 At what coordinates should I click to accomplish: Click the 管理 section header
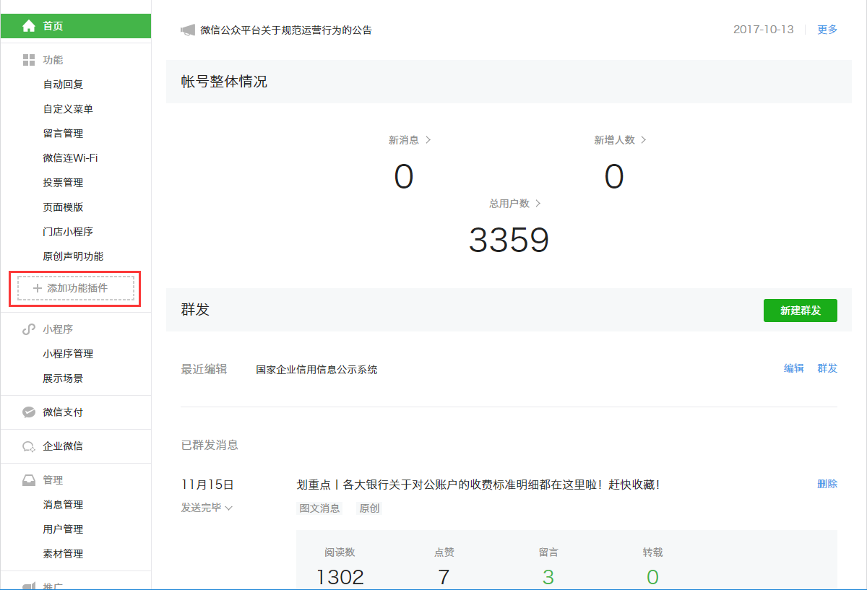(x=53, y=480)
